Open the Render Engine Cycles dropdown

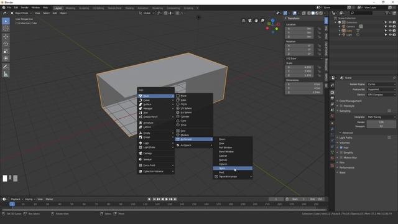pyautogui.click(x=381, y=85)
